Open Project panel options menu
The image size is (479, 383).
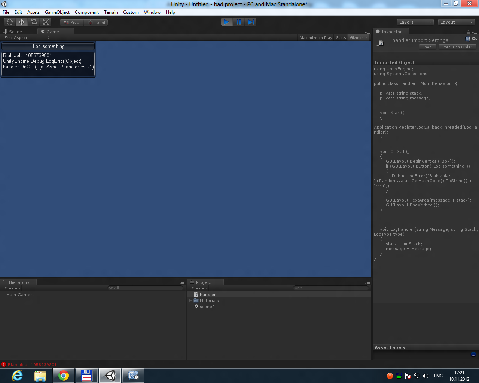[367, 283]
